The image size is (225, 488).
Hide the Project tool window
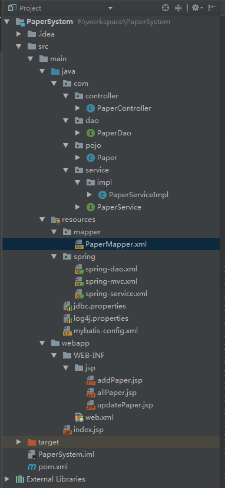coord(212,8)
